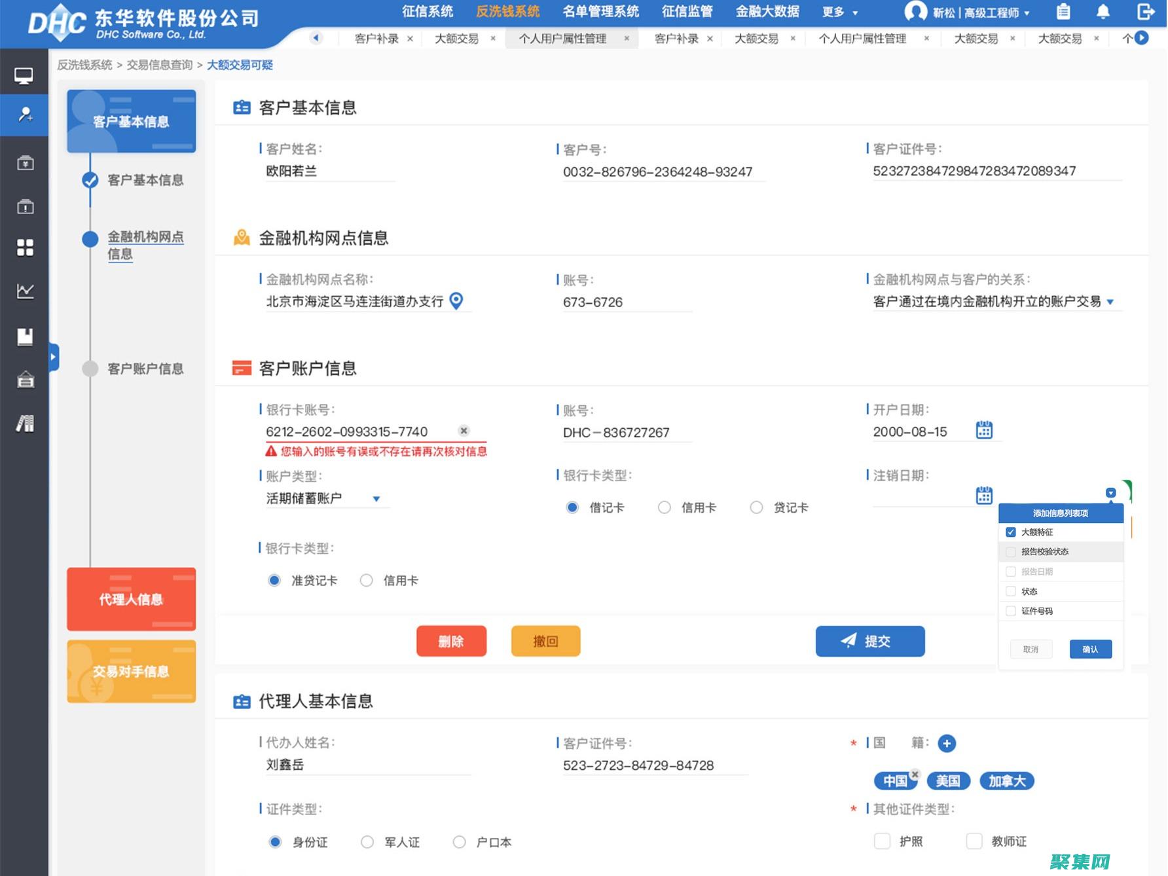Select the add-person tool in left sidebar
The width and height of the screenshot is (1168, 876).
(x=25, y=115)
